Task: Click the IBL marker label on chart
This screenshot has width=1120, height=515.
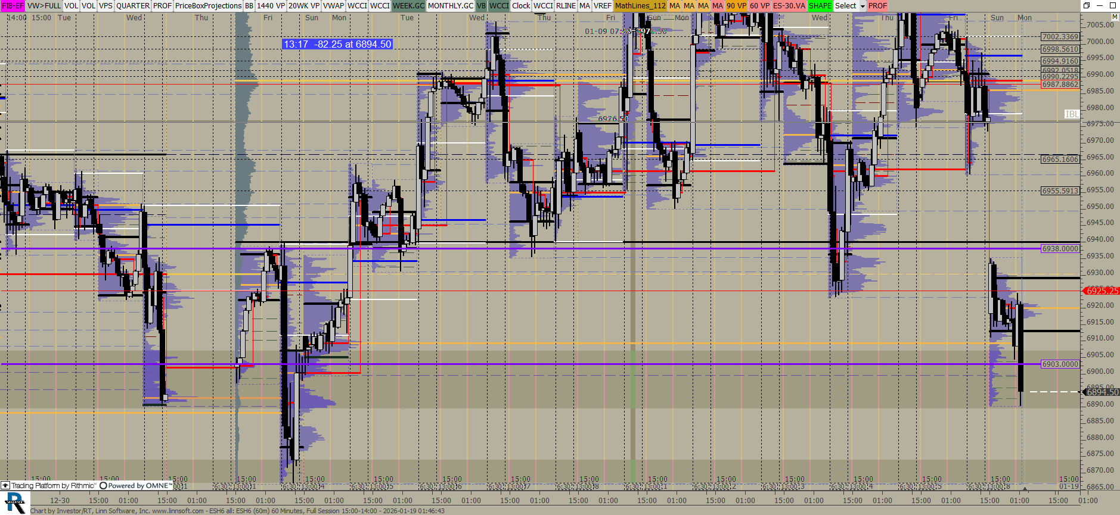Action: [1071, 114]
